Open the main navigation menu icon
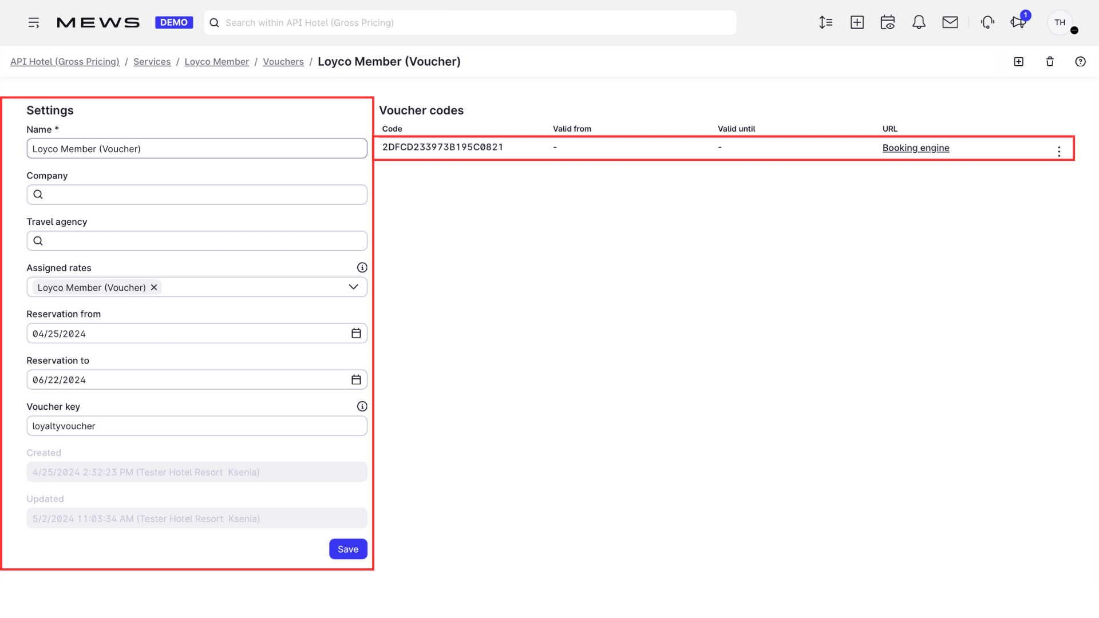 (x=34, y=23)
